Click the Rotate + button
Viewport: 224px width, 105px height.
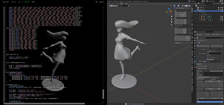pos(203,98)
